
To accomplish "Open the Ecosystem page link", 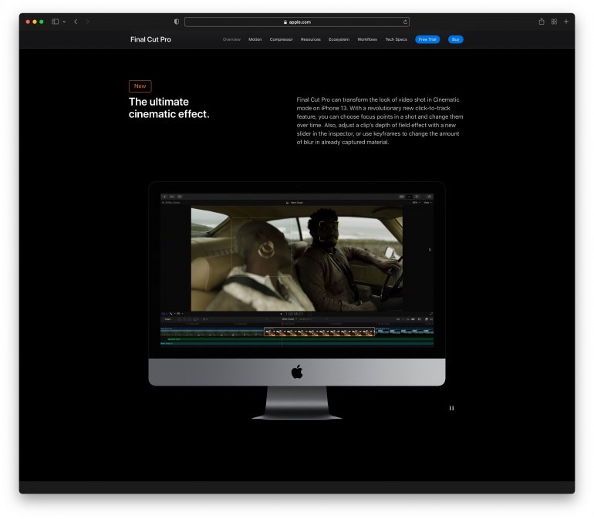I will coord(339,39).
